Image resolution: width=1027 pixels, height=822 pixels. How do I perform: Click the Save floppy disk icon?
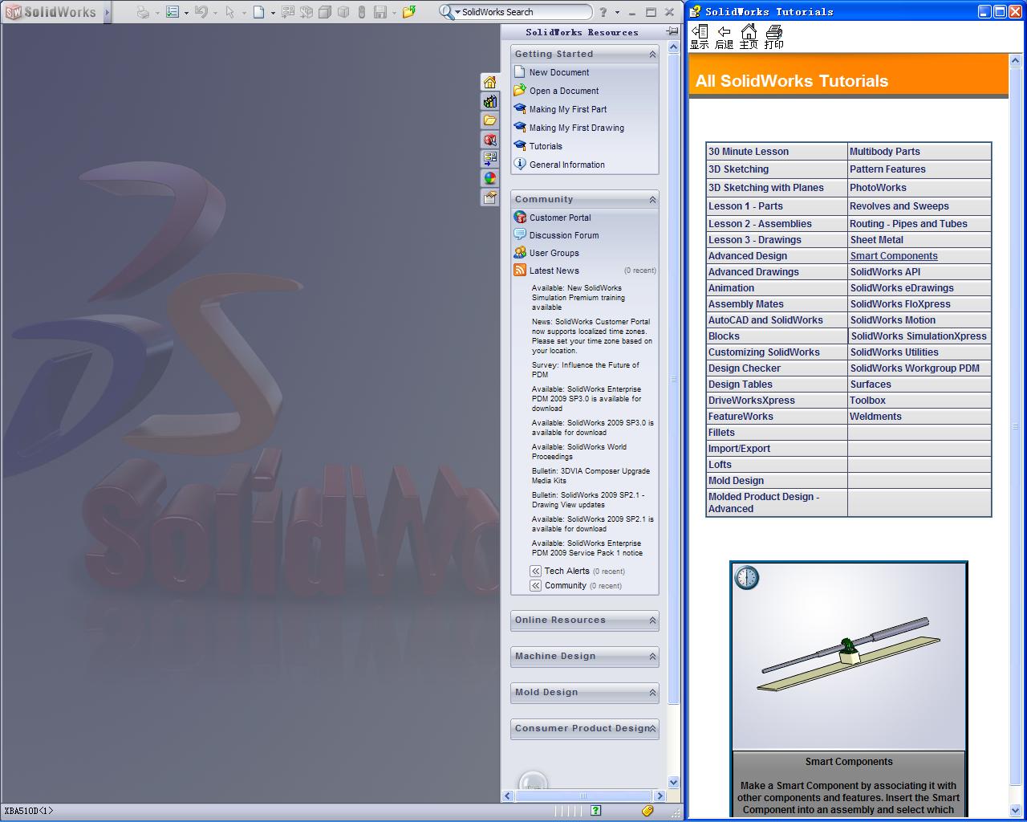coord(380,12)
